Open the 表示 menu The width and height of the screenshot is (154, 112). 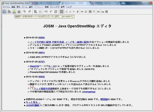point(18,7)
